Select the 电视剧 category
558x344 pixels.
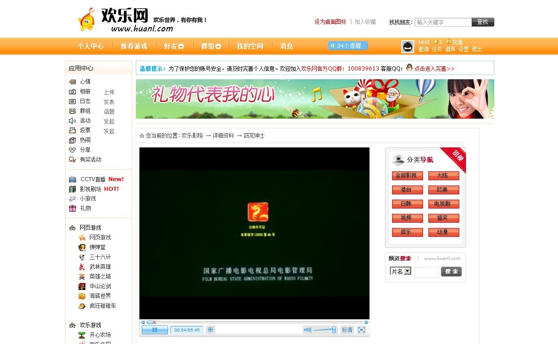pos(443,204)
